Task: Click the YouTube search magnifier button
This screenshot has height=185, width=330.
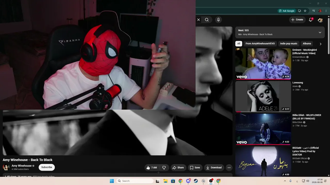Action: (x=207, y=20)
